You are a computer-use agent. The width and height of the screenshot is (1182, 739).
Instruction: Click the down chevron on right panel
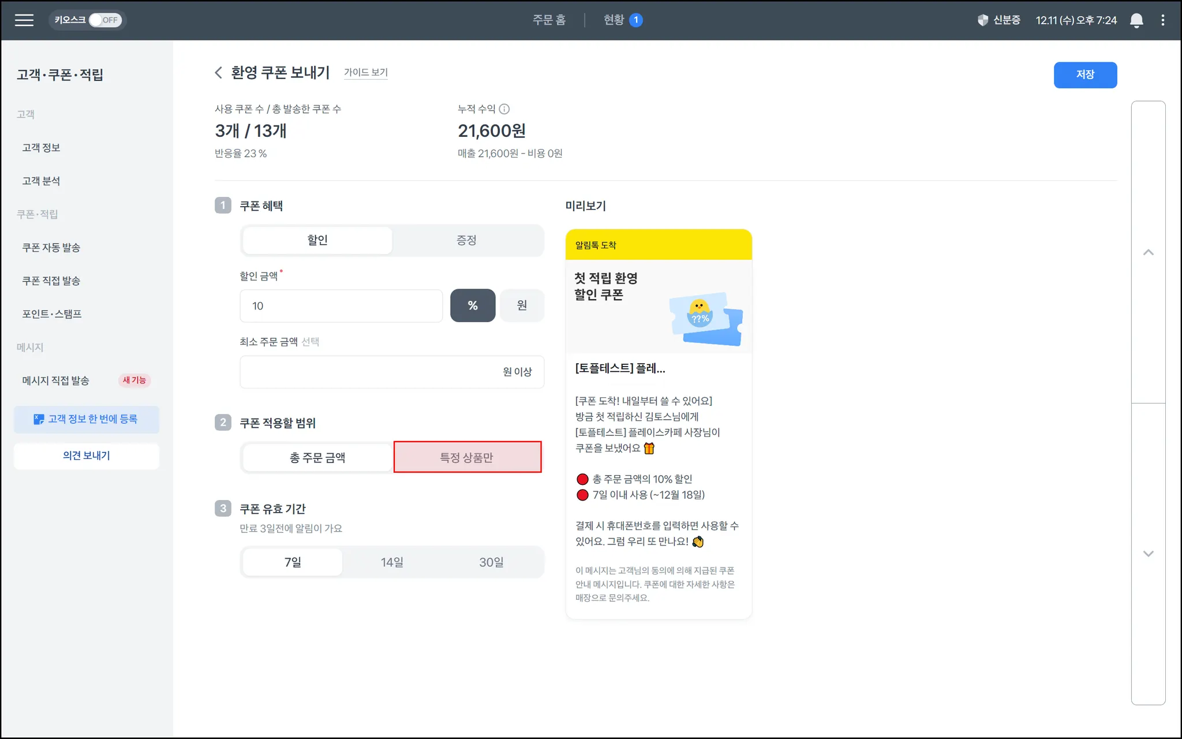[1148, 554]
